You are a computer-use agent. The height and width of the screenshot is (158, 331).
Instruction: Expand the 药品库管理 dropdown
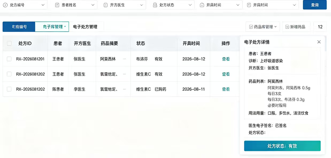(x=276, y=27)
